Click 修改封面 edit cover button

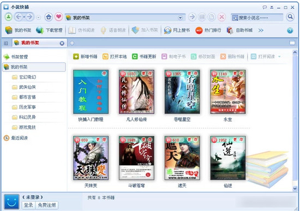203,57
